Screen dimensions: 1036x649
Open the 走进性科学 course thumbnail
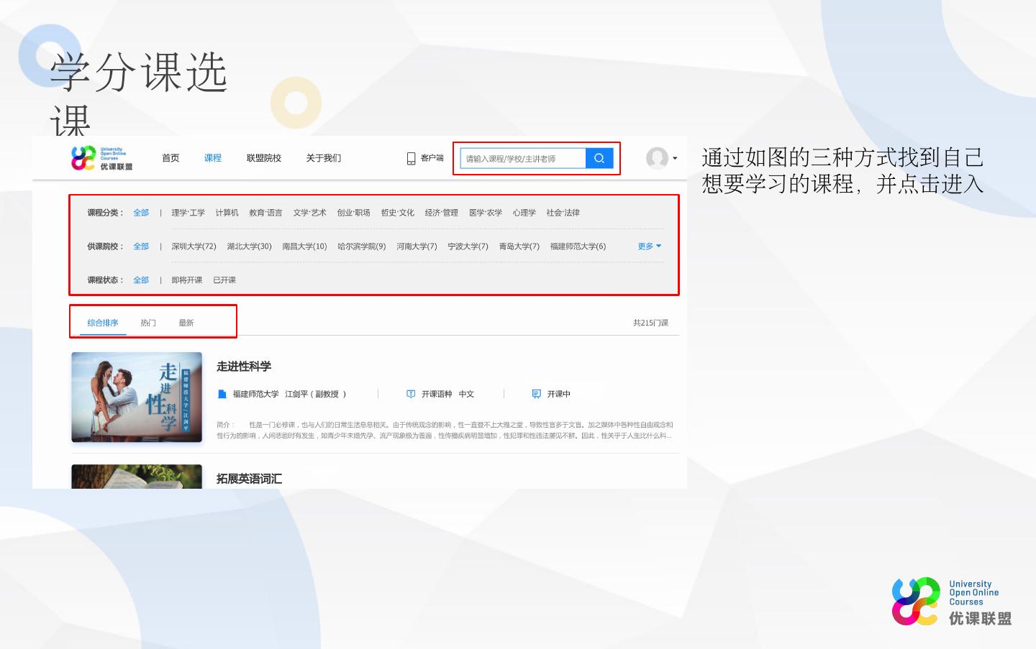[x=137, y=397]
